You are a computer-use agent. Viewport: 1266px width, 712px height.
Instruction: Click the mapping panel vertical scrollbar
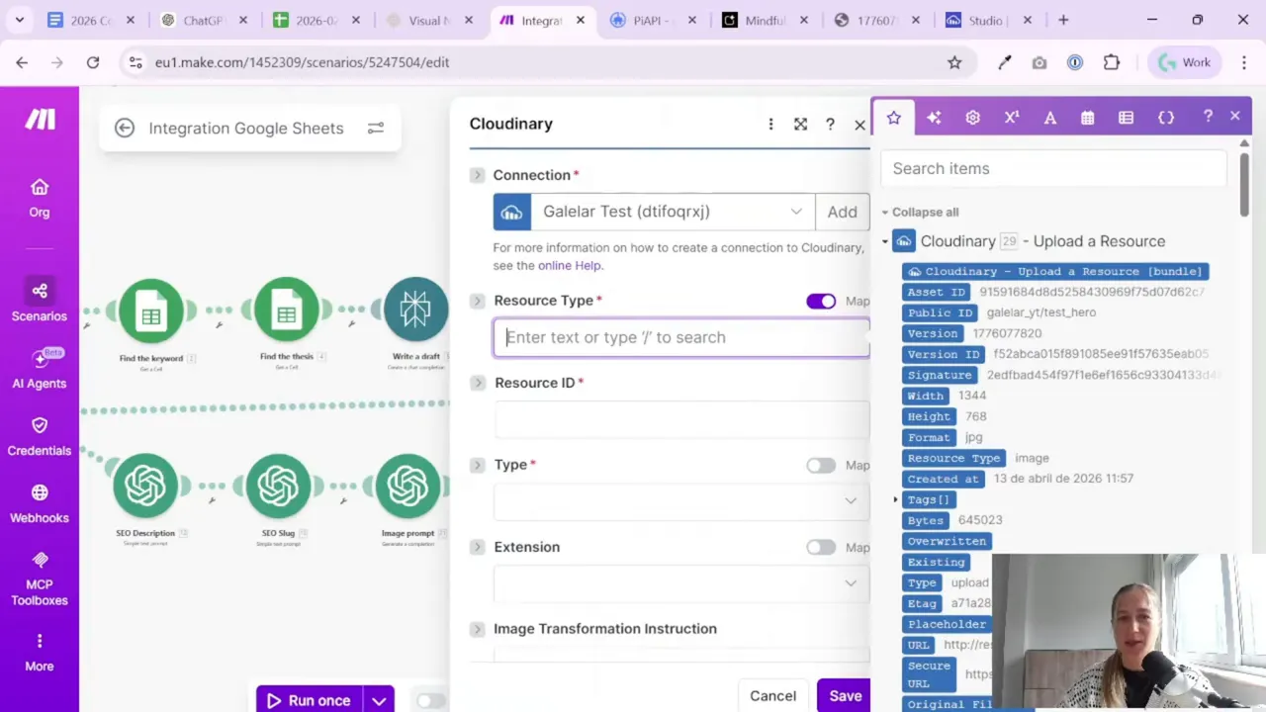(x=1244, y=183)
